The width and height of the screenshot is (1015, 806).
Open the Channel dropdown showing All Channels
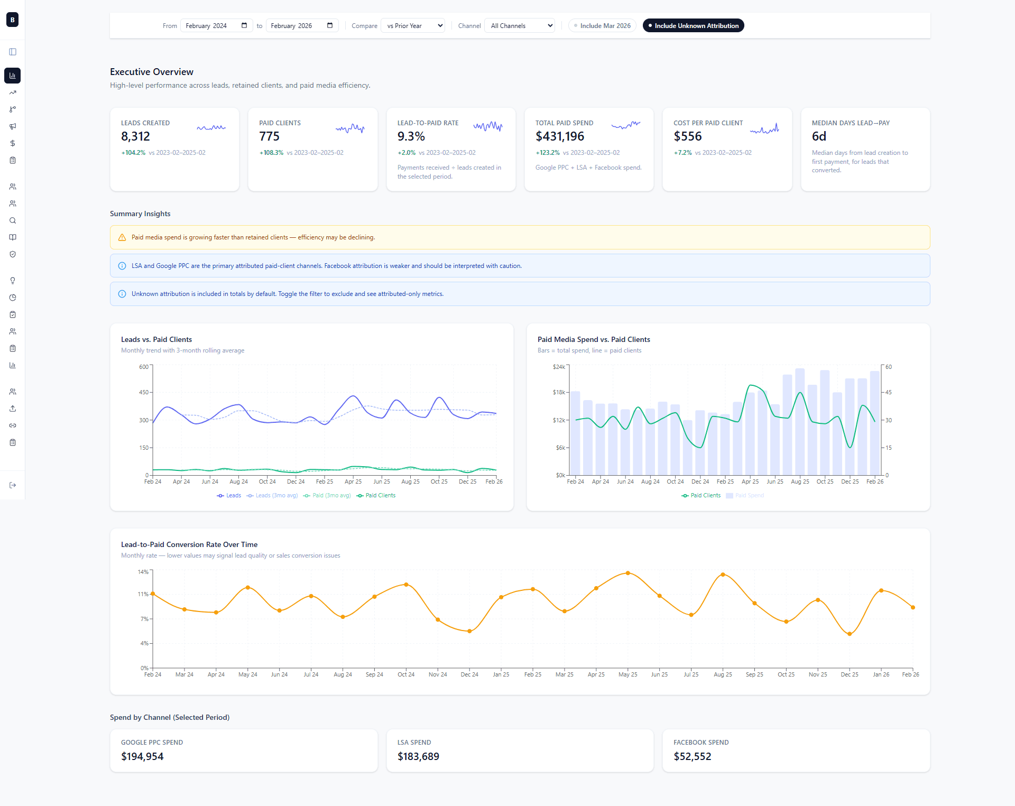[x=519, y=25]
